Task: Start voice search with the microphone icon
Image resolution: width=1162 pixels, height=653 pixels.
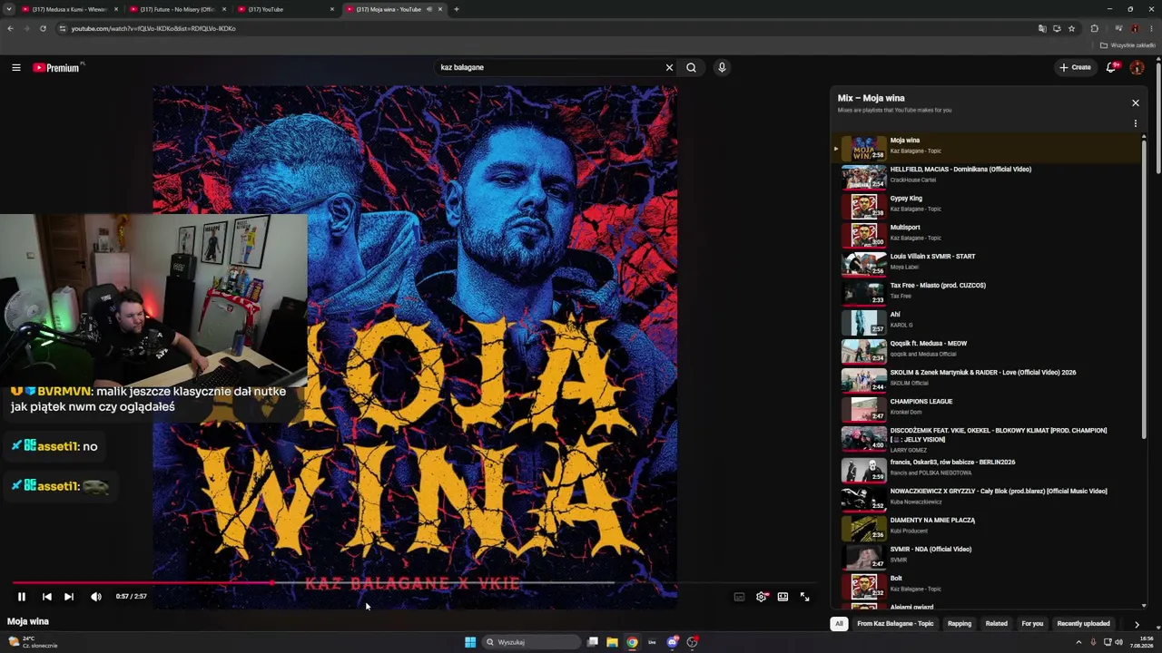Action: 722,67
